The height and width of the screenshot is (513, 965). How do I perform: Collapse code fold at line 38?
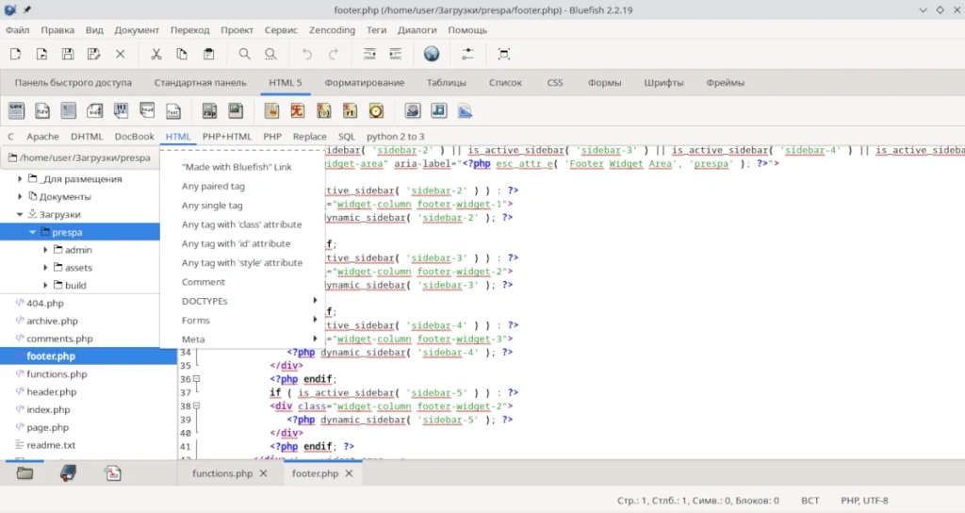pos(196,405)
